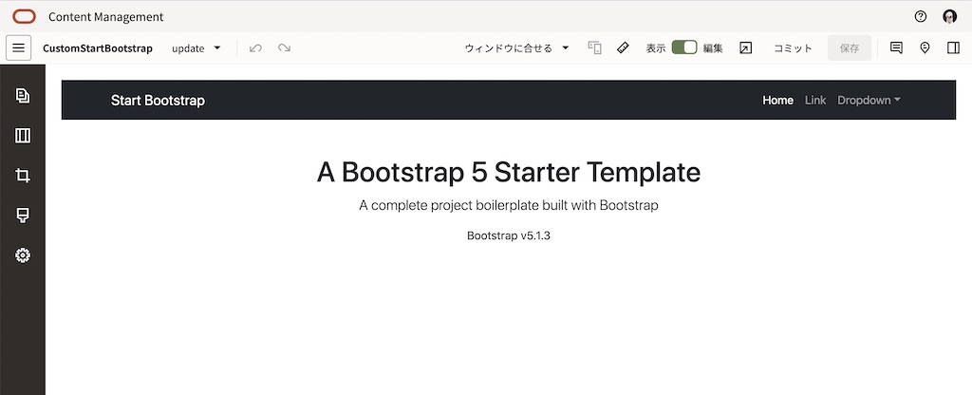
Task: Toggle the ruler icon
Action: coord(623,47)
